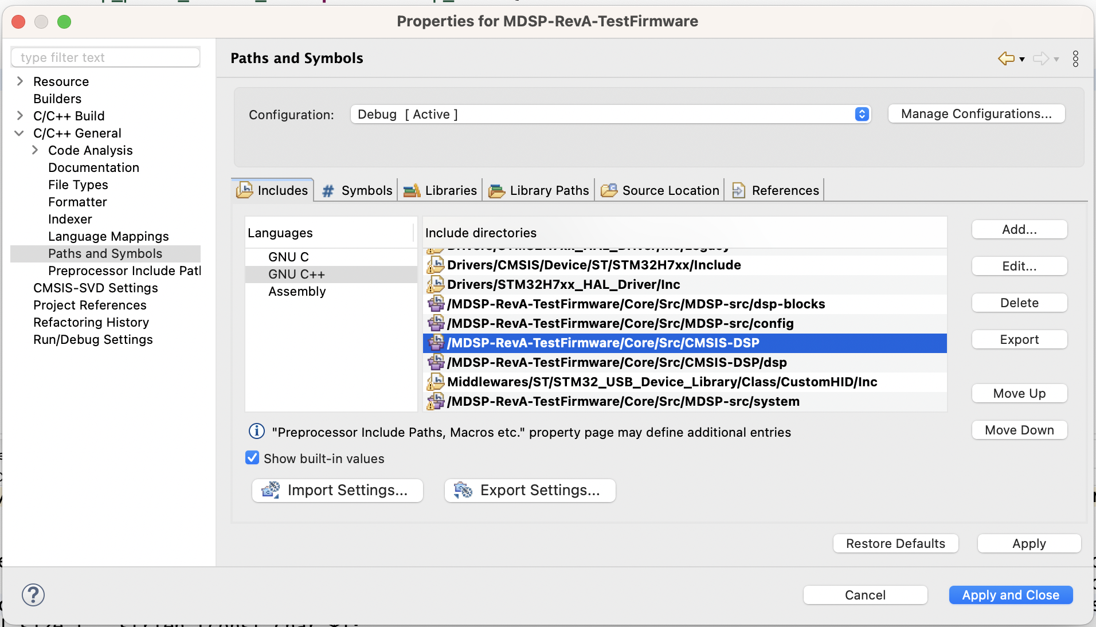Click the References tab icon
Viewport: 1096px width, 627px height.
739,190
